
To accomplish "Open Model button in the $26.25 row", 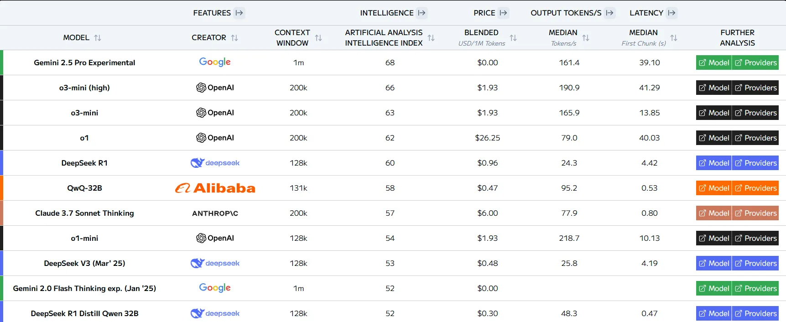I will (714, 138).
